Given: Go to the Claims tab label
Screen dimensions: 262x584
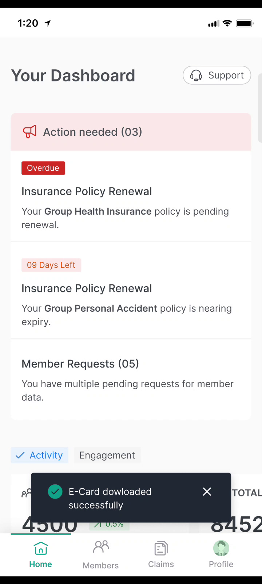Looking at the screenshot, I should (161, 564).
